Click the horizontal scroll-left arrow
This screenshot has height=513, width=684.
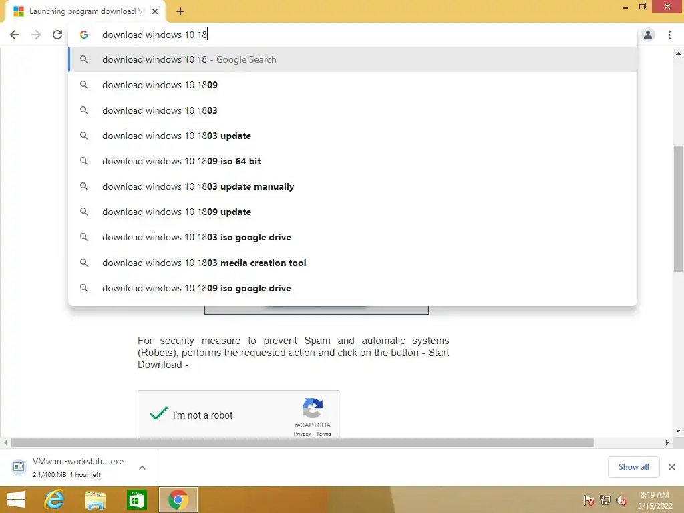coord(5,442)
